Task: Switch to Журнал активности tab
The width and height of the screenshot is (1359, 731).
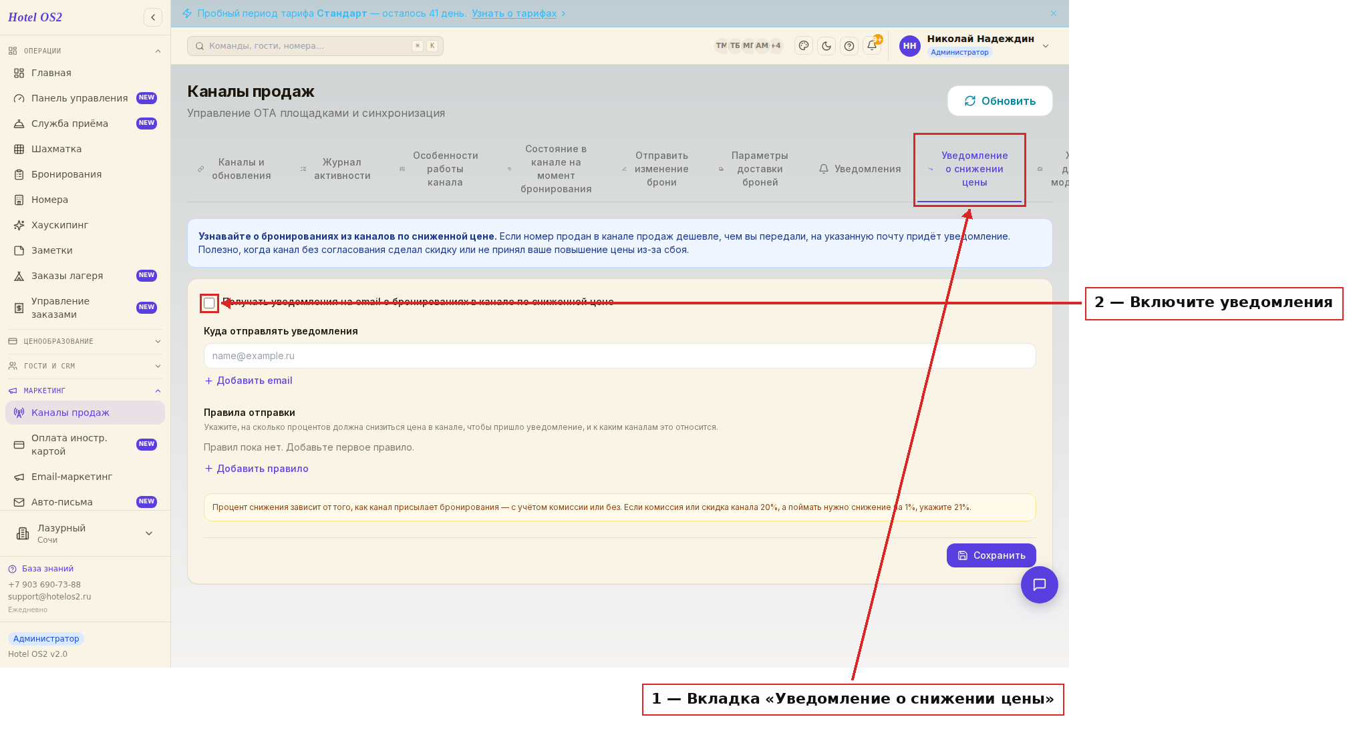Action: coord(336,169)
